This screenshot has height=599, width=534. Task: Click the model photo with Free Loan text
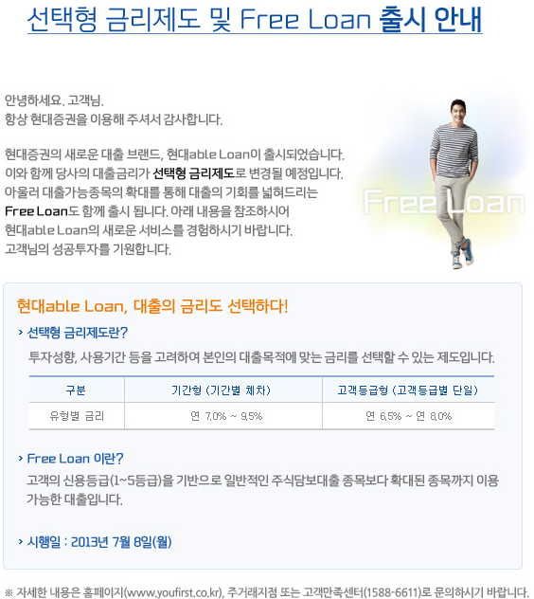445,183
